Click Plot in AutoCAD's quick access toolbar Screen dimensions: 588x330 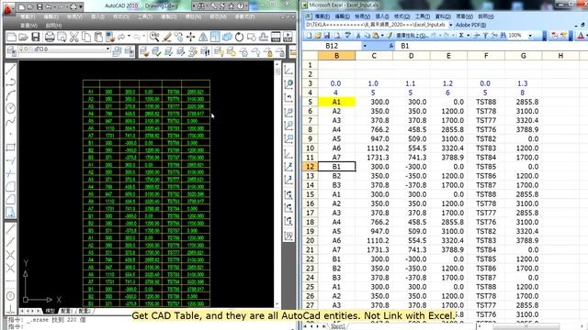pyautogui.click(x=73, y=7)
